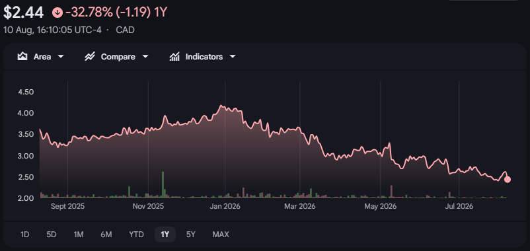This screenshot has height=251, width=530.
Task: Click the Nov 2025 axis label
Action: coord(149,206)
